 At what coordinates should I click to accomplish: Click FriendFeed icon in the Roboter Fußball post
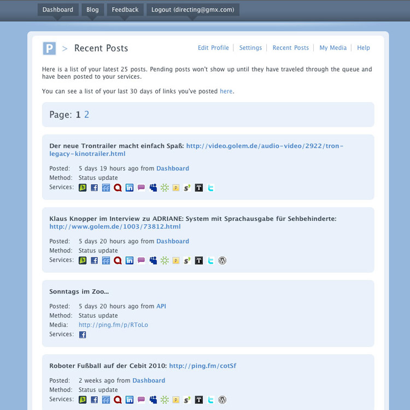[106, 400]
